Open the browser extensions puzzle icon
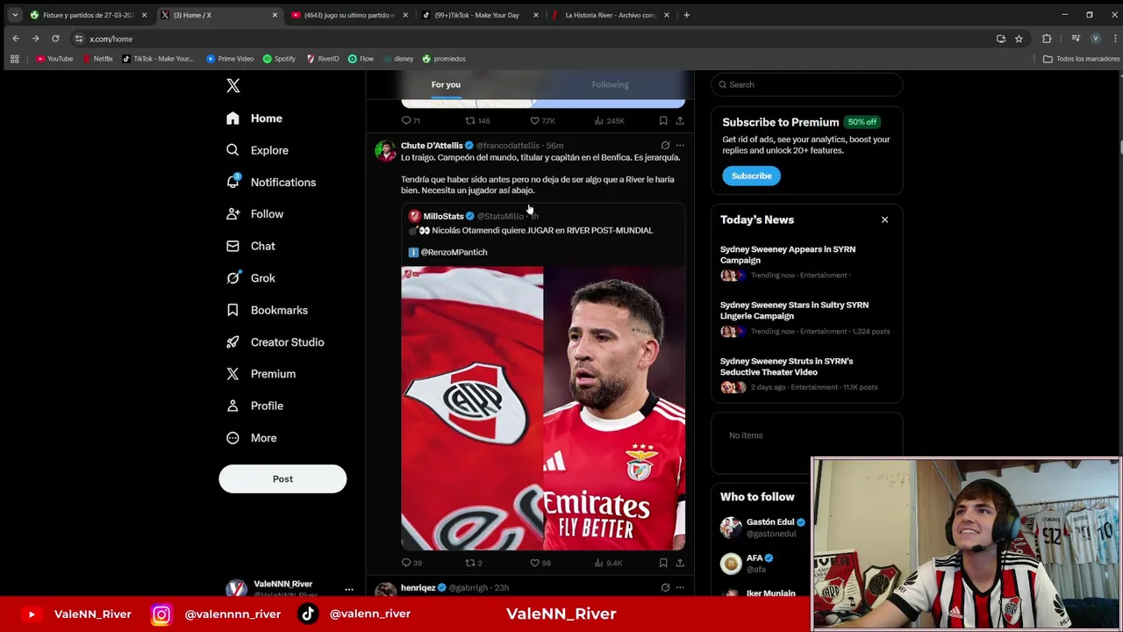Screen dimensions: 1123x632 [x=1047, y=39]
